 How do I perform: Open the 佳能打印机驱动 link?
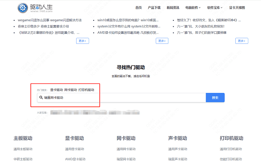(231, 159)
